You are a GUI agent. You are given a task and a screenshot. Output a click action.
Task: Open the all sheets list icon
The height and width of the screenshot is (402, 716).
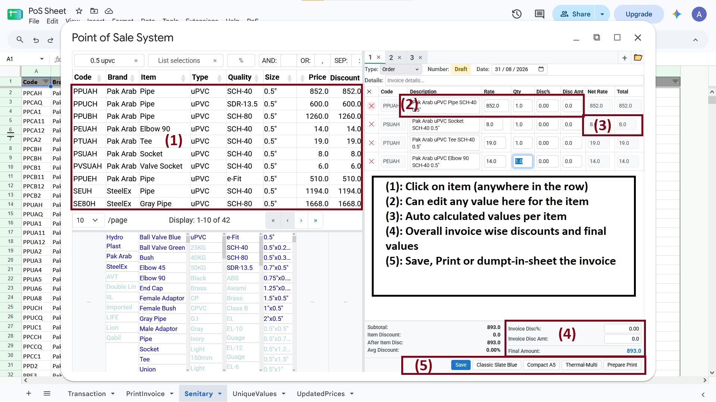pos(47,393)
